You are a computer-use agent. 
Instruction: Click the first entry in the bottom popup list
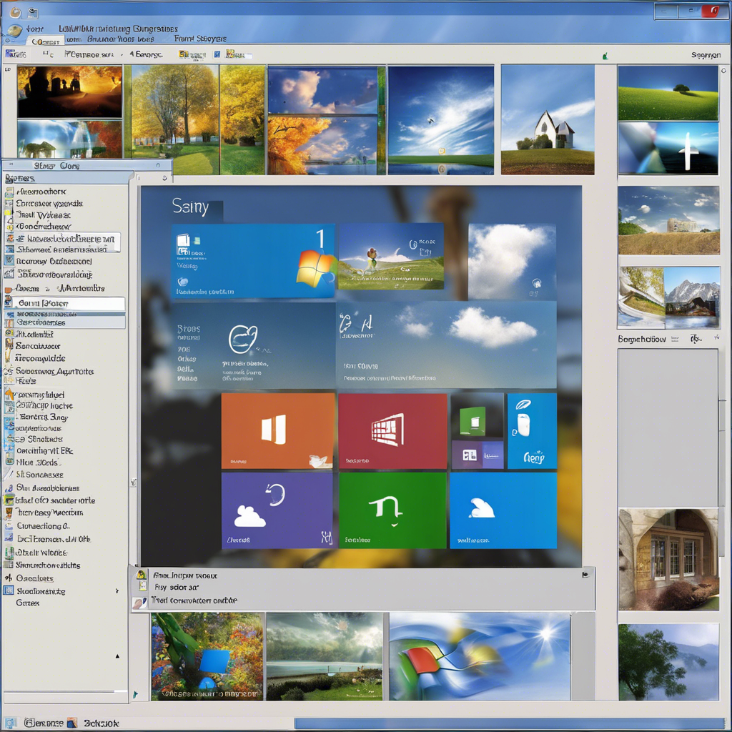coord(186,575)
